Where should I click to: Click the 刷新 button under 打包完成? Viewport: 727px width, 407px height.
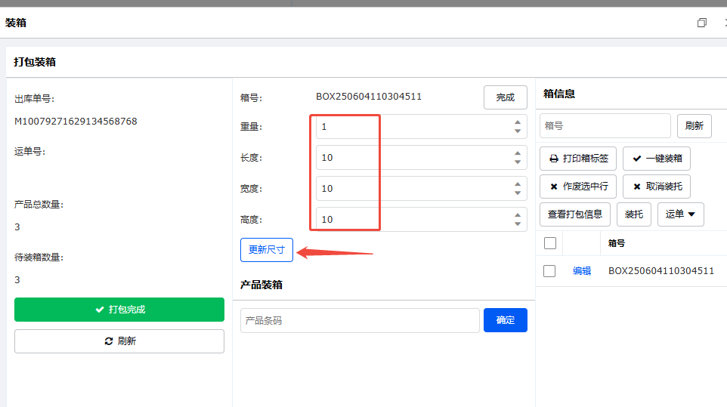coord(119,341)
